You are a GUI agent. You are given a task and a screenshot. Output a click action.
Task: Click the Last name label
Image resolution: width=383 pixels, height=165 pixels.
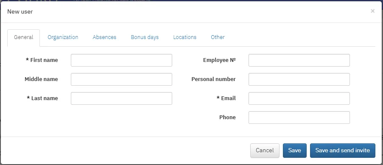point(42,98)
